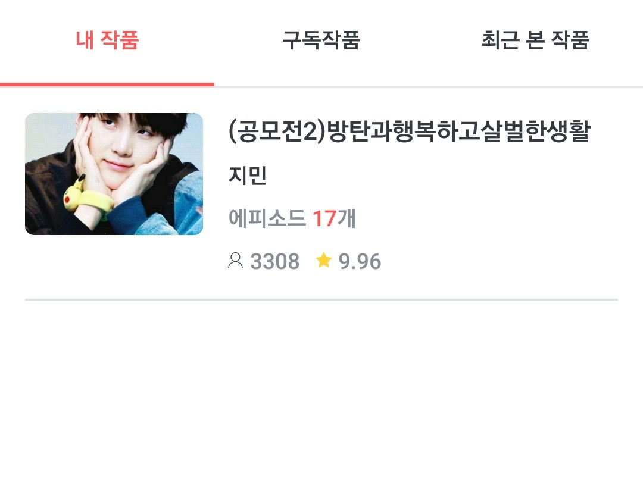Switch to the 구독작품 tab

(x=321, y=40)
